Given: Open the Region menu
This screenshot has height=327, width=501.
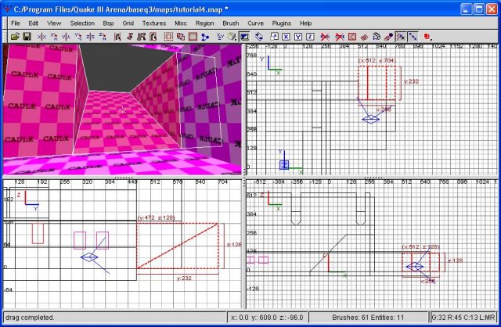Looking at the screenshot, I should click(205, 23).
